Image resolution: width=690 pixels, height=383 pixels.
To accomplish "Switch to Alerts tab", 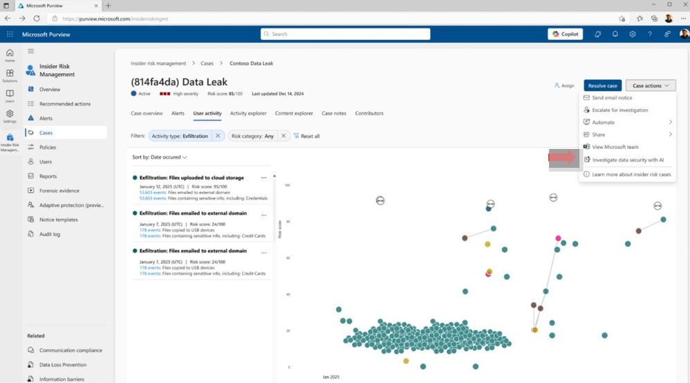I will tap(178, 113).
